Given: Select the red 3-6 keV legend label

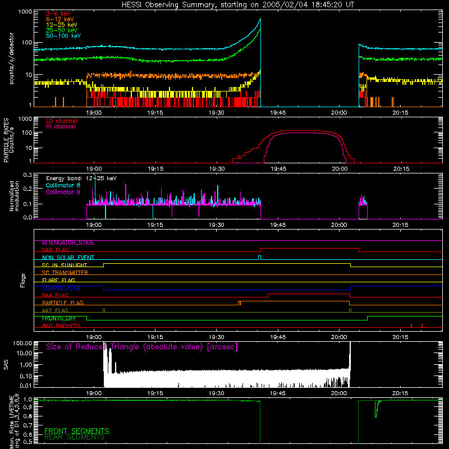Looking at the screenshot, I should point(58,13).
